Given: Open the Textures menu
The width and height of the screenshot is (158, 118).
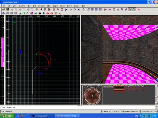Looking at the screenshot, I should (x=42, y=6).
